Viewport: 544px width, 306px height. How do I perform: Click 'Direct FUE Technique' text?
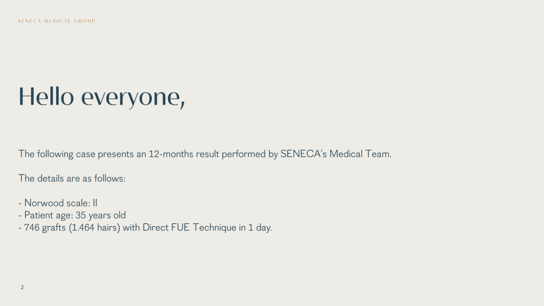click(x=189, y=228)
